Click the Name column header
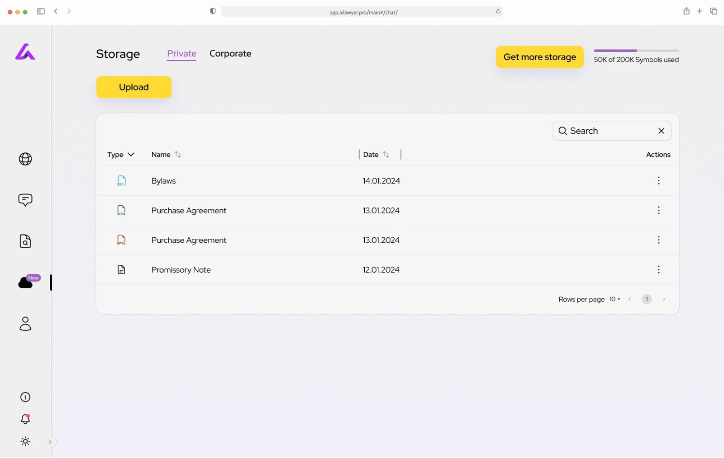This screenshot has width=724, height=458. pos(161,155)
